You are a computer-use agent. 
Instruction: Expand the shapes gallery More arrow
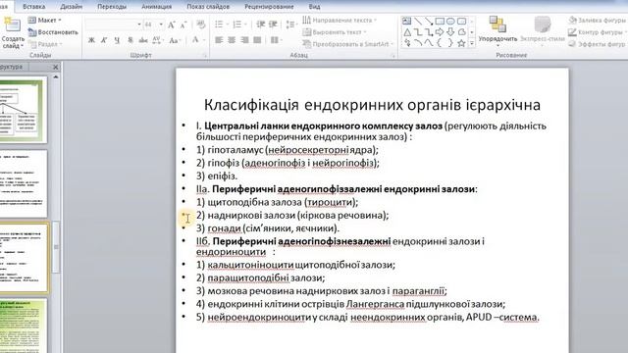(472, 43)
